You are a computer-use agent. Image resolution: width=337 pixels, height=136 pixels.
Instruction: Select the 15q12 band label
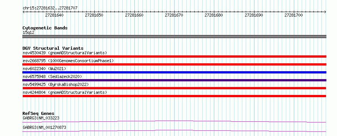[x=28, y=33]
